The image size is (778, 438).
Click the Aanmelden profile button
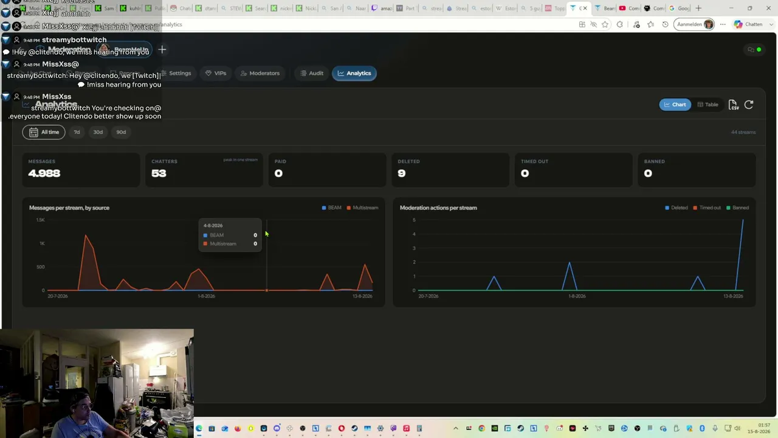(694, 24)
